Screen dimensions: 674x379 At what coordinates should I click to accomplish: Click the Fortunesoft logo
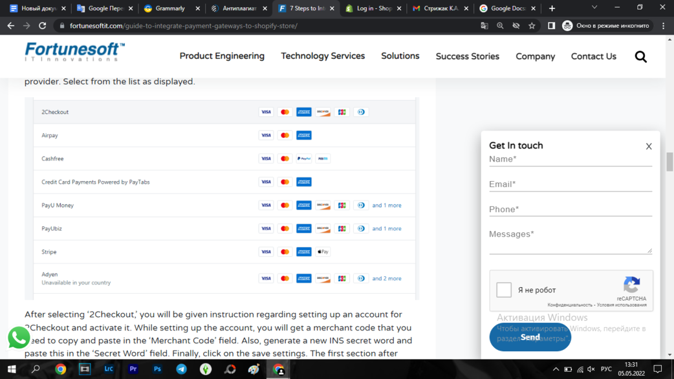click(x=75, y=52)
